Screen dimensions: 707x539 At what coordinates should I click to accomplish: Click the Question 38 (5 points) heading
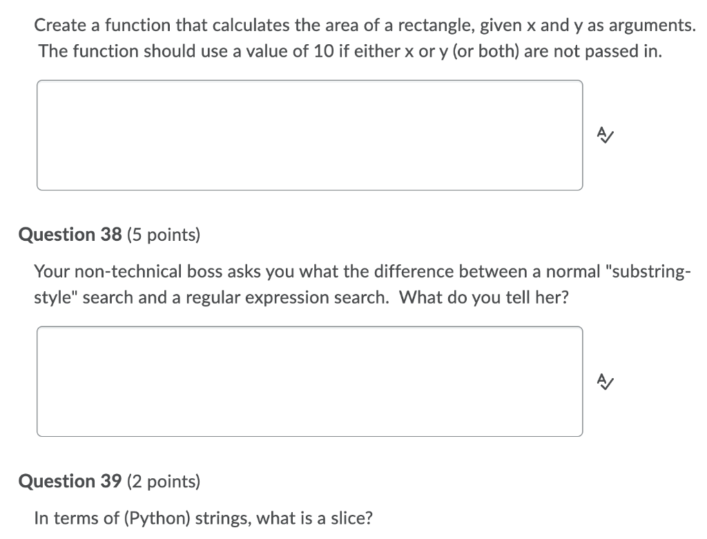pyautogui.click(x=108, y=235)
